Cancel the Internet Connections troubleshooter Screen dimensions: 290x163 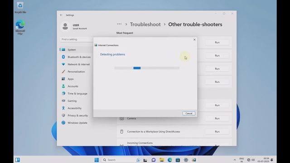[188, 113]
